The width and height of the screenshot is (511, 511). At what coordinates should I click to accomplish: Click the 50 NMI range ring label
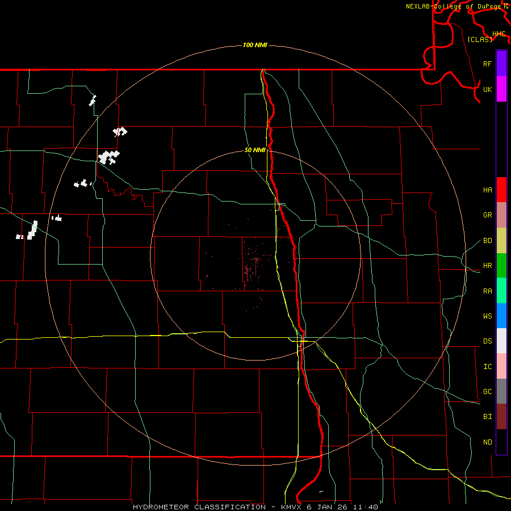pyautogui.click(x=255, y=150)
